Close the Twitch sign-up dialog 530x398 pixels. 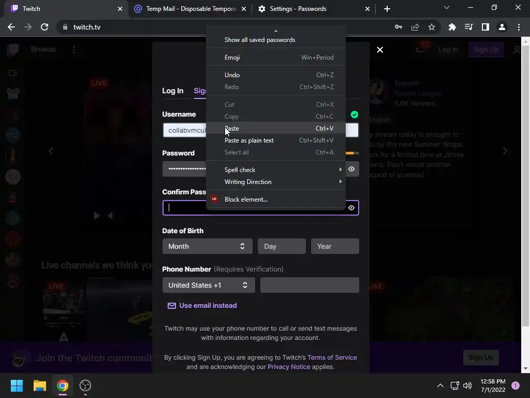(380, 50)
